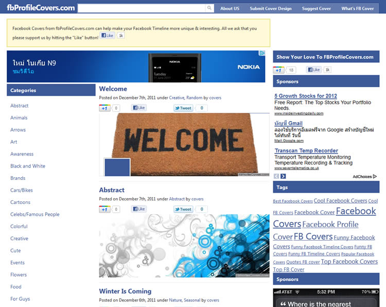The width and height of the screenshot is (386, 307).
Task: Click the 5 Growth Stocks for 2012 ad
Action: click(306, 96)
